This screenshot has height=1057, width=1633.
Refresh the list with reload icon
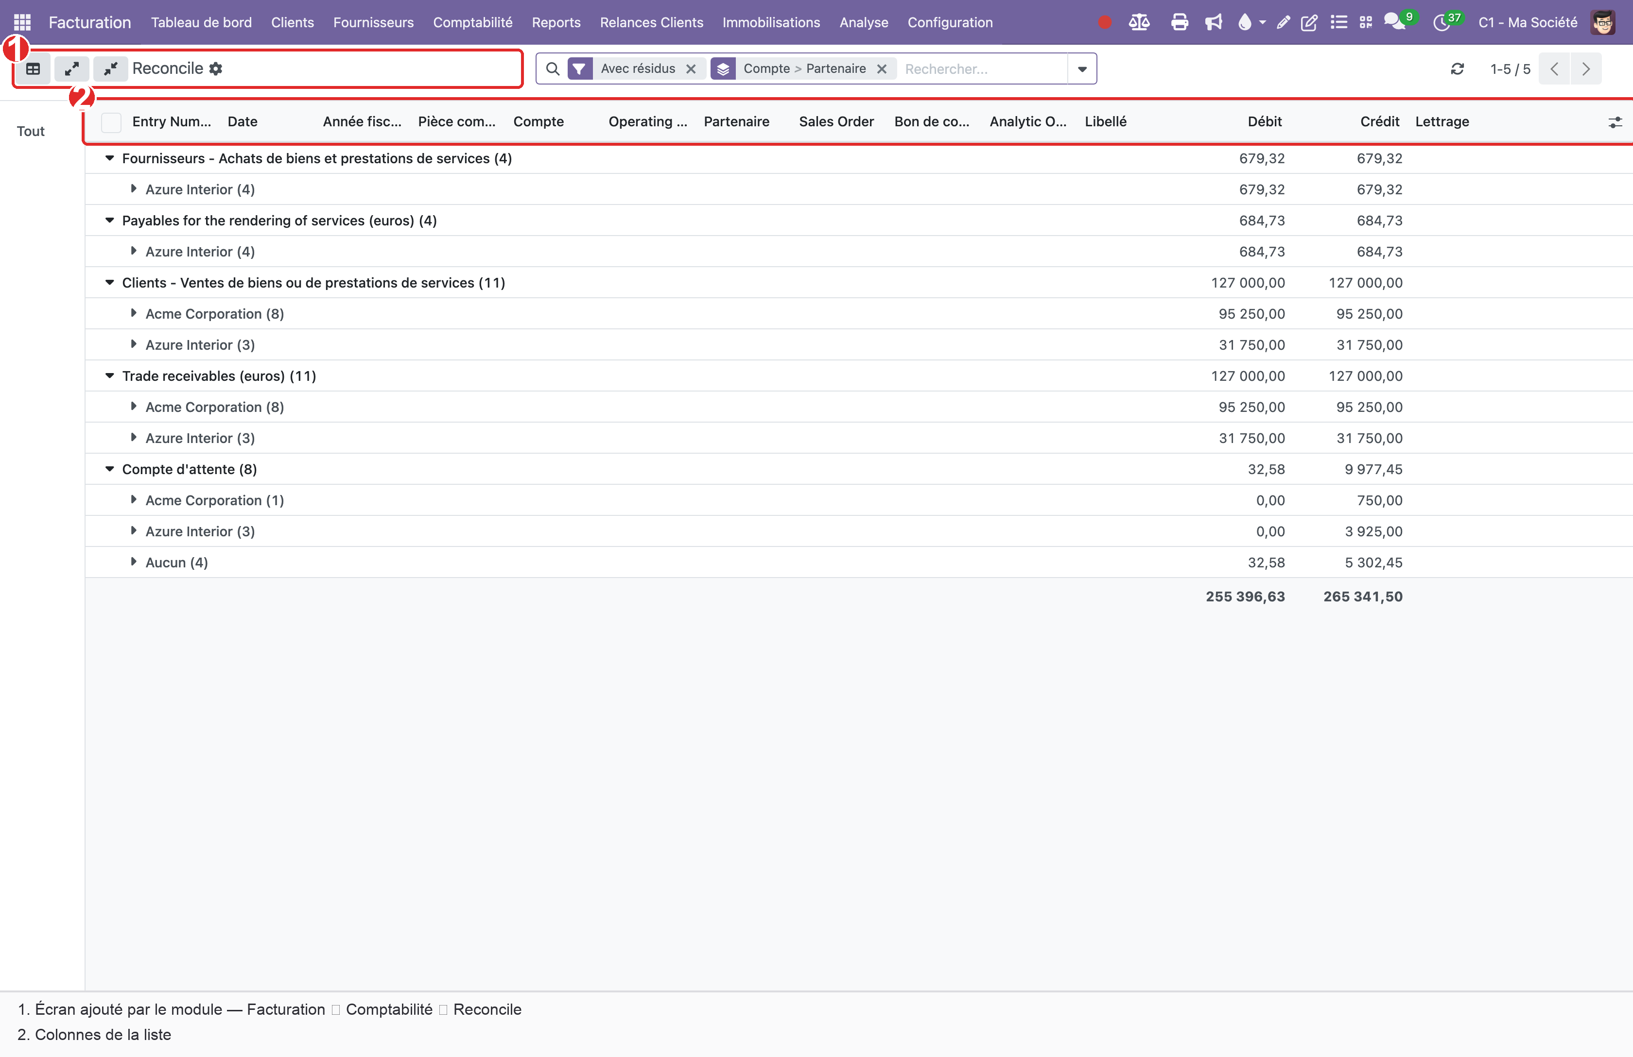[x=1458, y=68]
